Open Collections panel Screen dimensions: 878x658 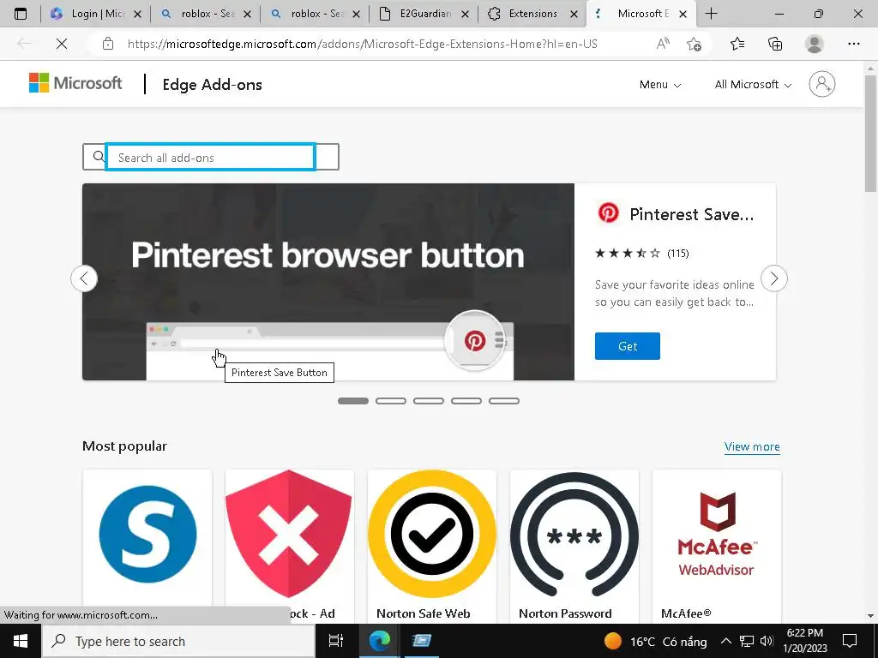click(x=775, y=44)
